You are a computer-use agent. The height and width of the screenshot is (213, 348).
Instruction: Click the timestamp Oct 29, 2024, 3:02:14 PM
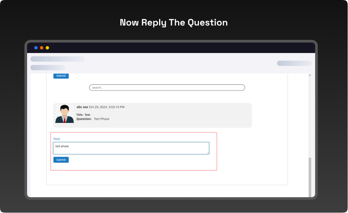pyautogui.click(x=107, y=107)
